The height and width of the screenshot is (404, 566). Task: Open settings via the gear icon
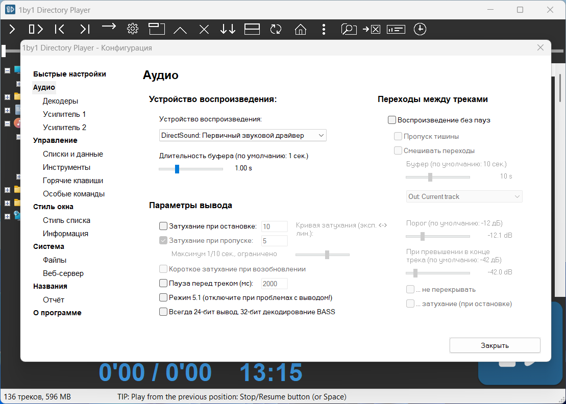pyautogui.click(x=133, y=29)
